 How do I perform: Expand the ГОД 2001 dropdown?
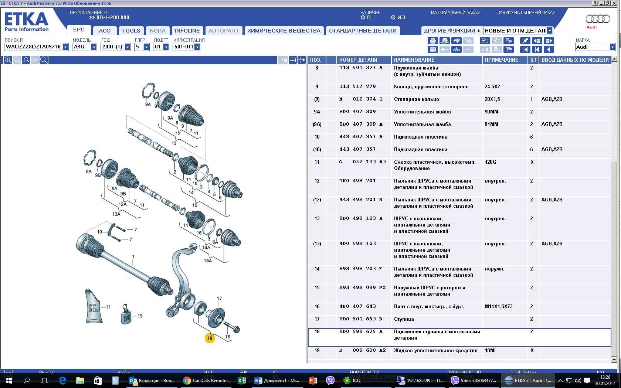(128, 47)
